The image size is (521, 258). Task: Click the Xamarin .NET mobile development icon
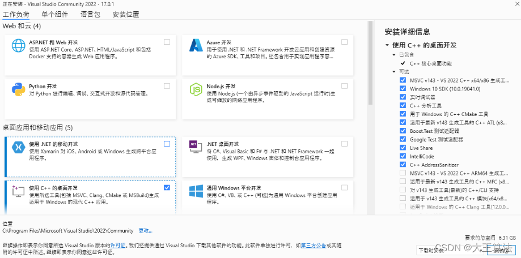click(x=19, y=147)
